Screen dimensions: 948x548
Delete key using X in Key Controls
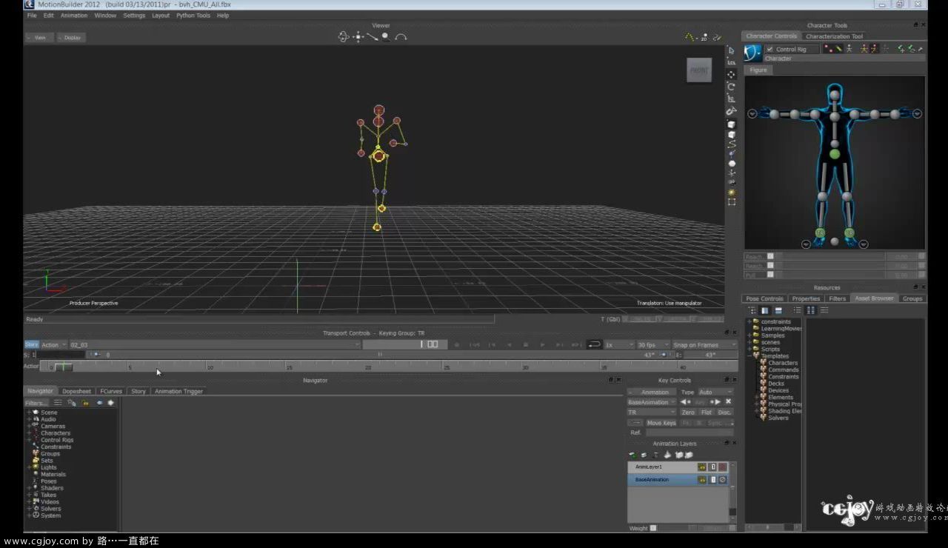click(728, 402)
